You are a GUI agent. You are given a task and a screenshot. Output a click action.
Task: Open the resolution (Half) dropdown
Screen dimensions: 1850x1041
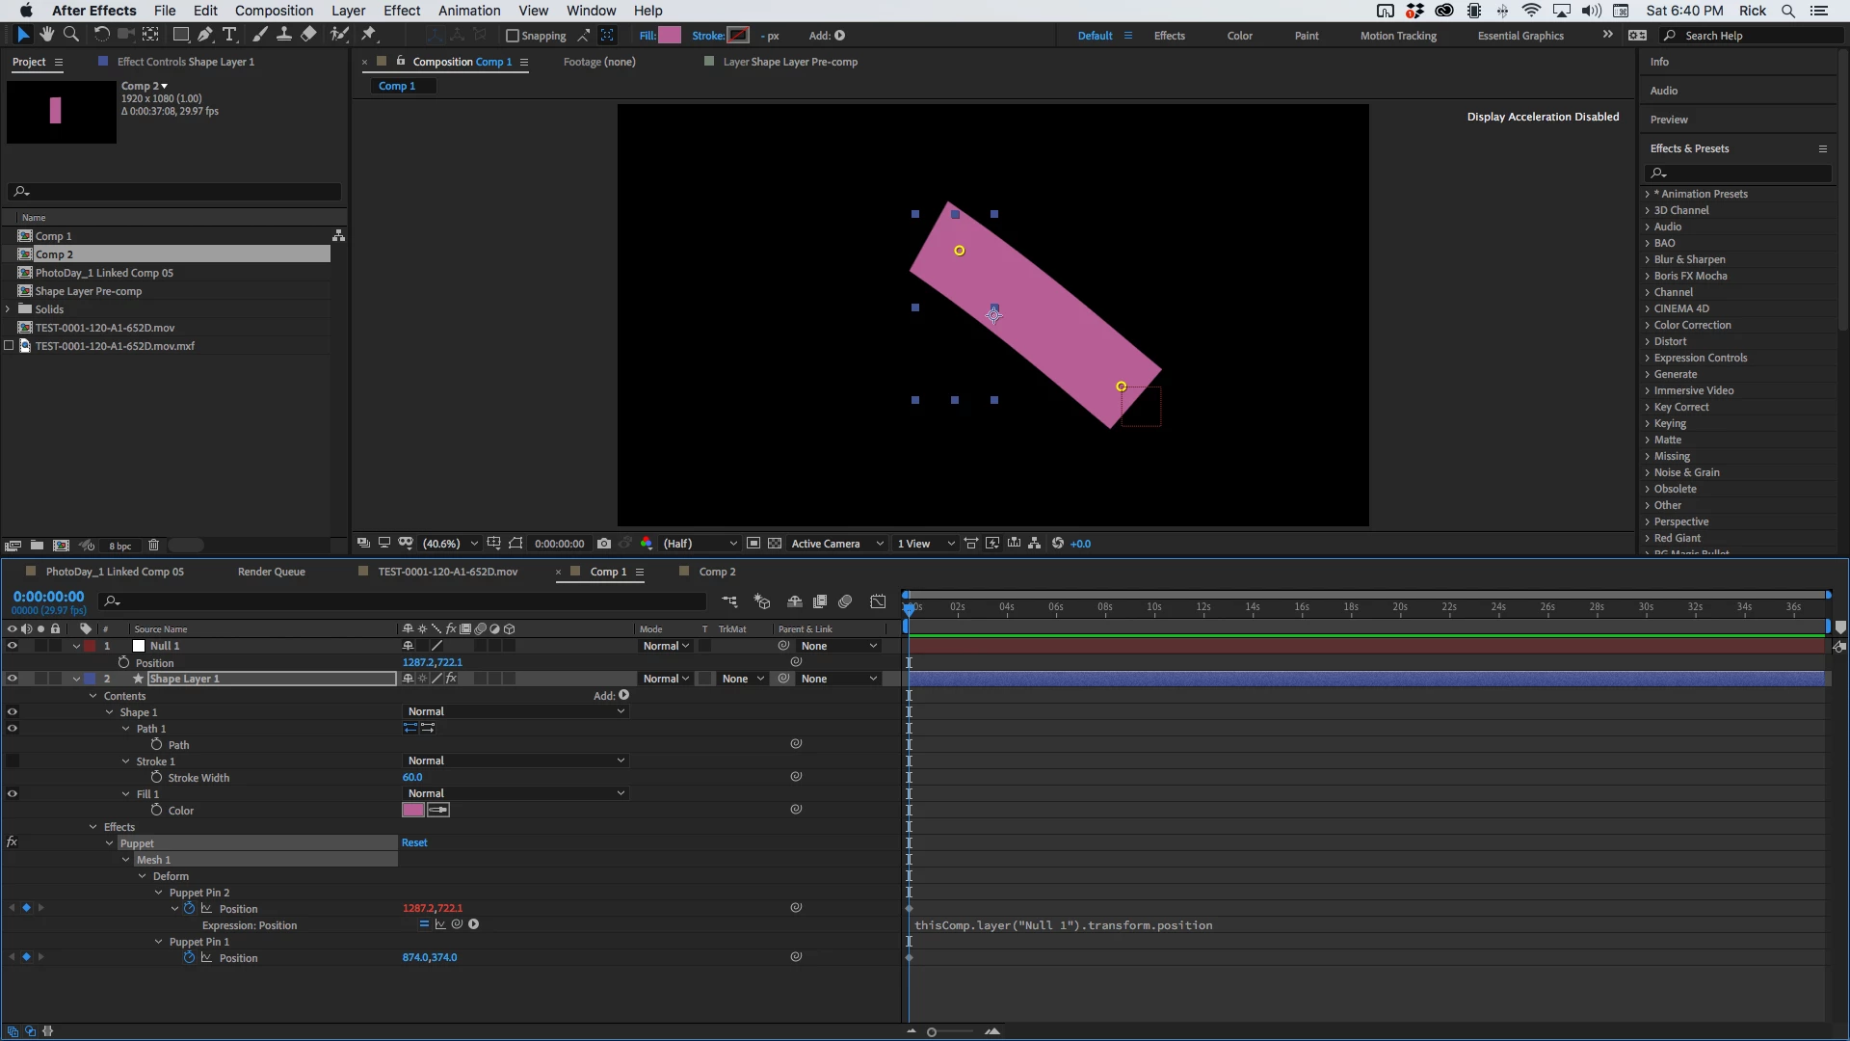700,544
